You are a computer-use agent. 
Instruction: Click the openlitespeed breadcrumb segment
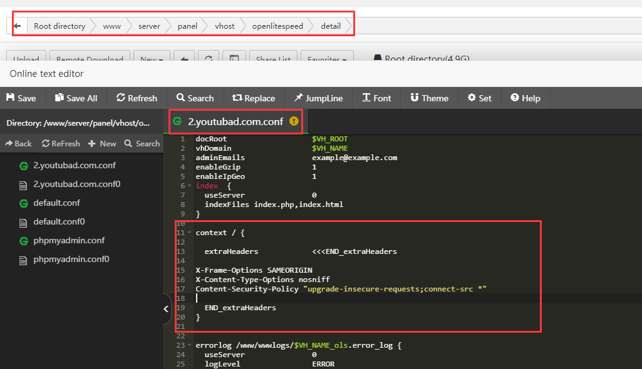277,26
